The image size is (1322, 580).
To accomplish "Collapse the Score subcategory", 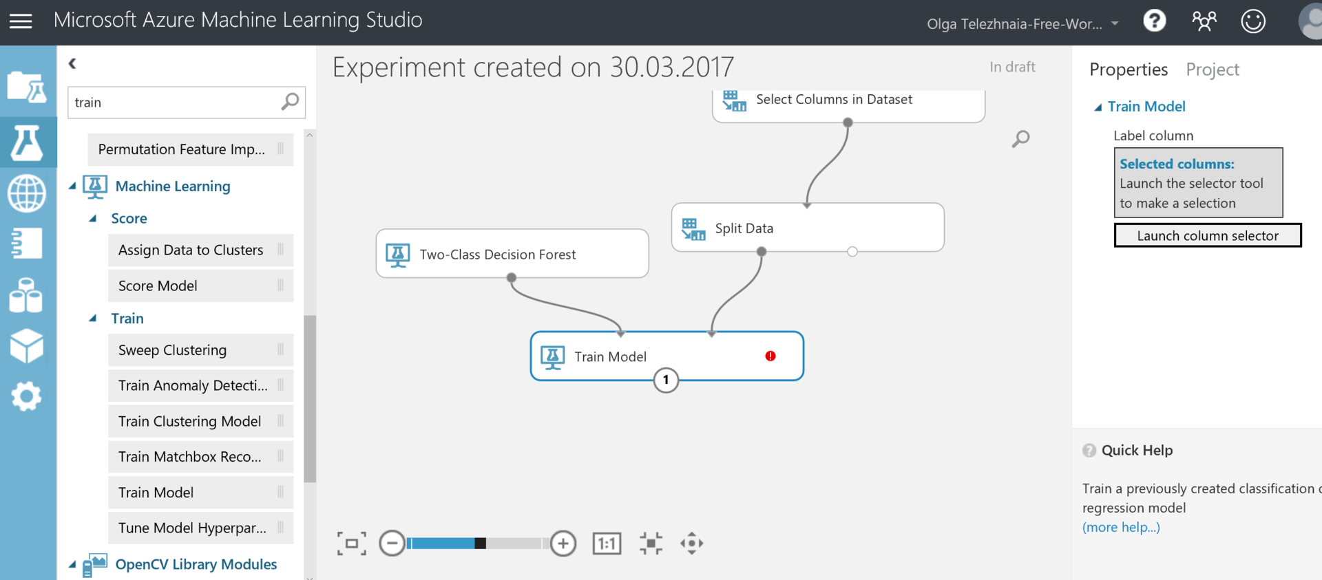I will (93, 219).
